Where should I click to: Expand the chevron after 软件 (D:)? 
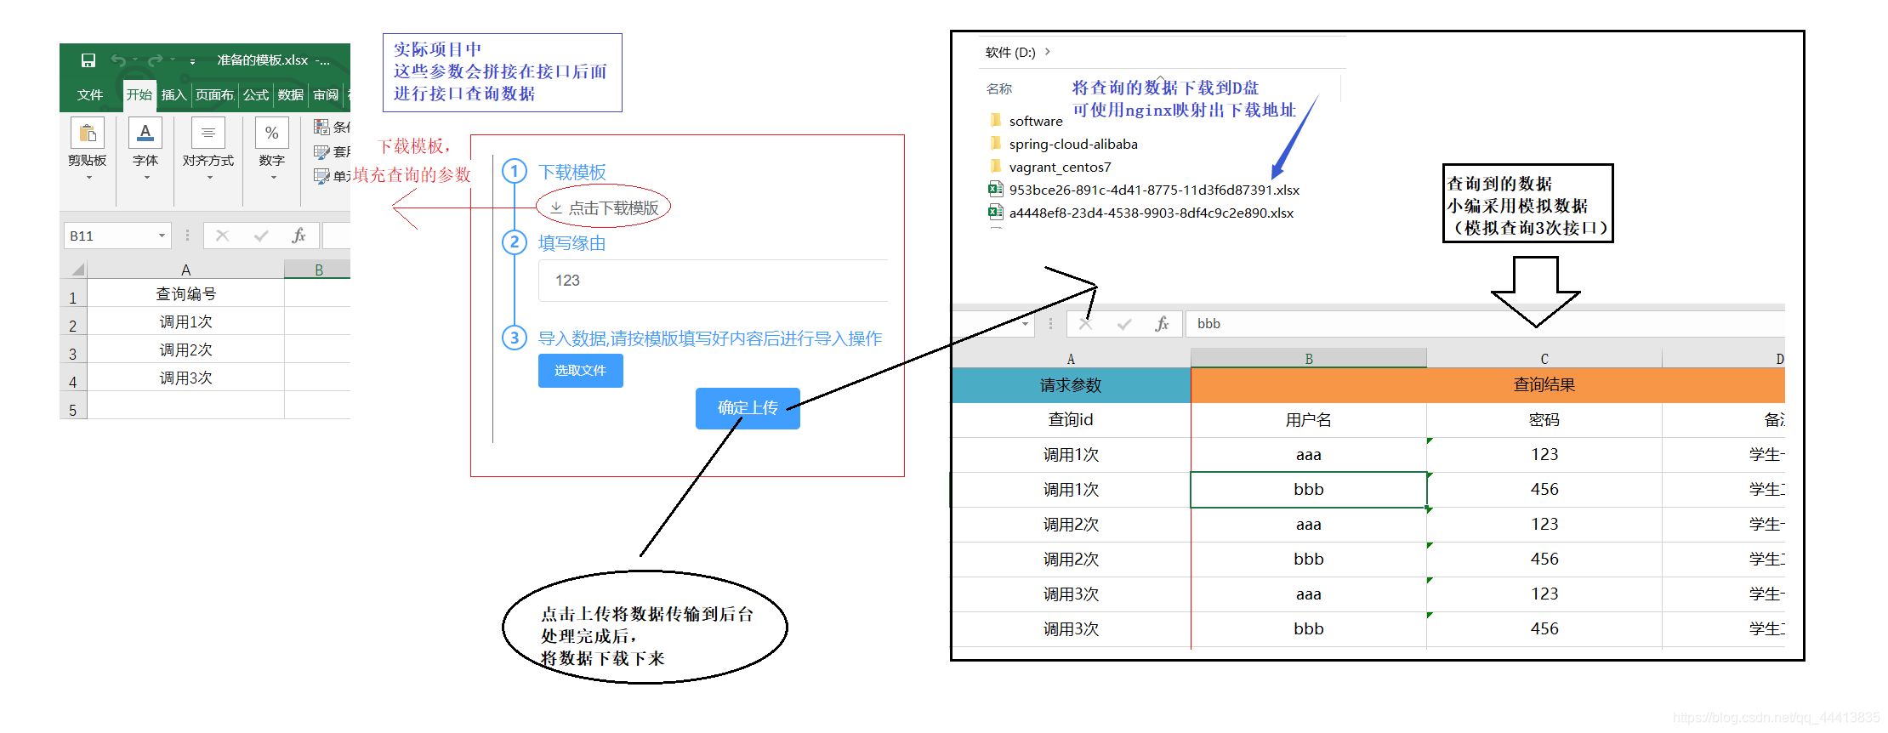[1048, 52]
